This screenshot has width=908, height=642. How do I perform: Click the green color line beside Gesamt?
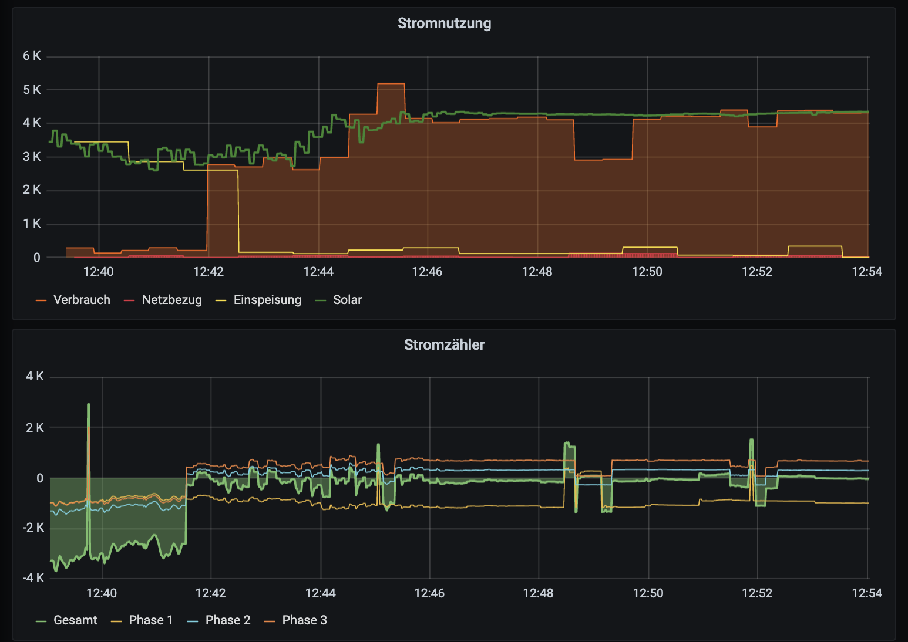[41, 621]
